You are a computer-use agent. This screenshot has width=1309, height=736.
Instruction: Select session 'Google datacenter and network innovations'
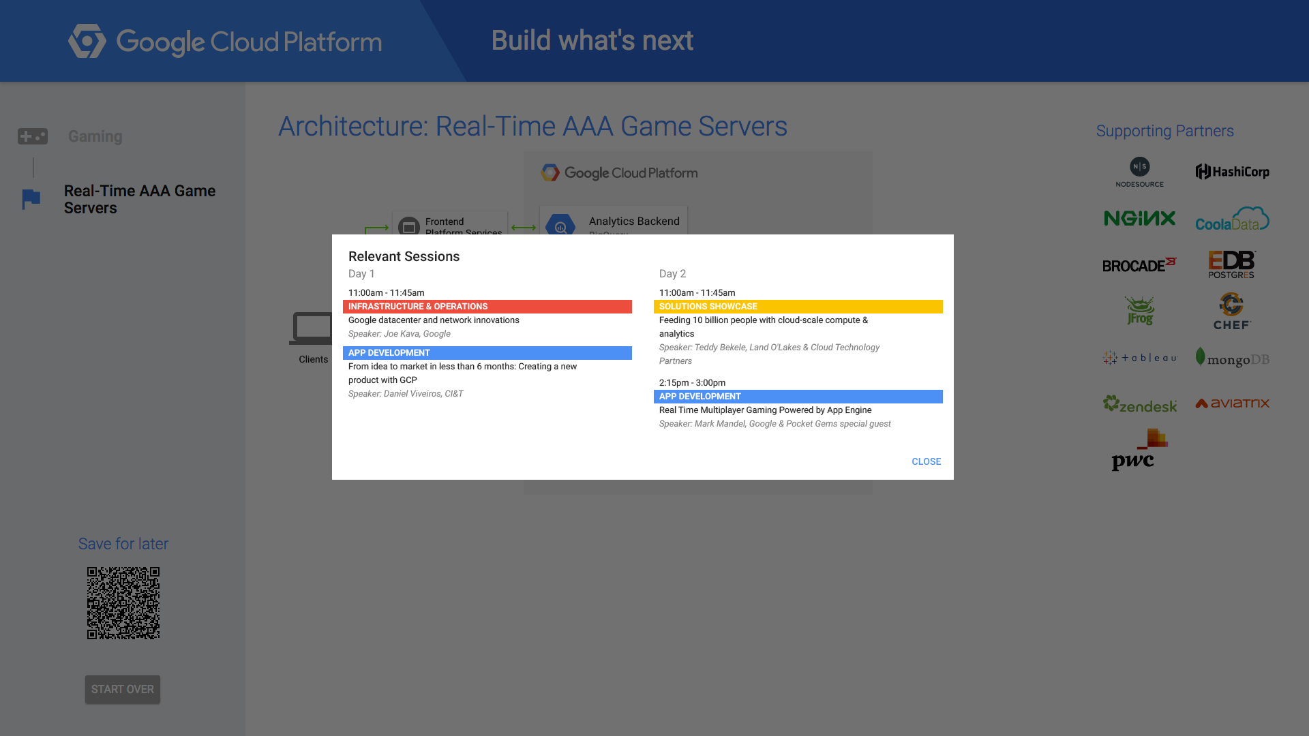click(x=434, y=320)
